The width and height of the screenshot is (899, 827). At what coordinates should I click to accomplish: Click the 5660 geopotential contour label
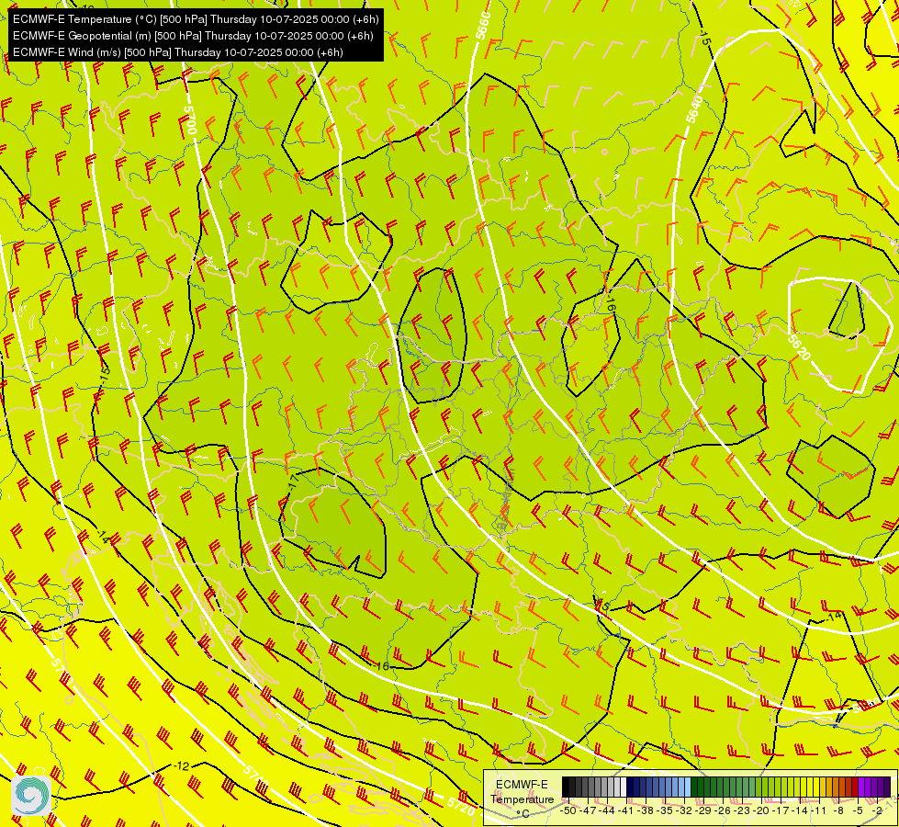[x=483, y=25]
